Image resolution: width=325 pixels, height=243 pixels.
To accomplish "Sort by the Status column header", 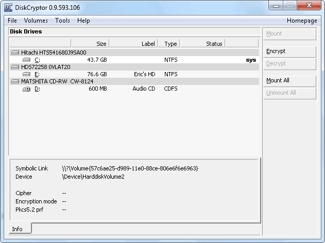I will pyautogui.click(x=202, y=44).
